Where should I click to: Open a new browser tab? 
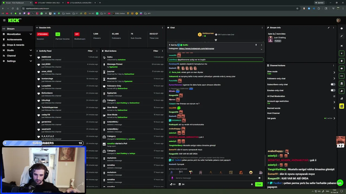100,3
